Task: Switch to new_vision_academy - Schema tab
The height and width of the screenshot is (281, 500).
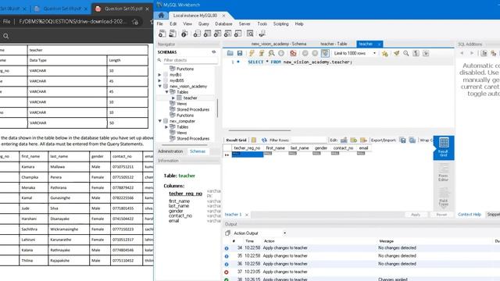Action: [279, 44]
